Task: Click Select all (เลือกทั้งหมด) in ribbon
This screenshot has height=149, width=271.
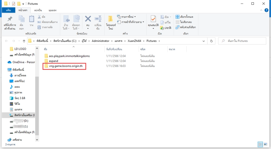Action: click(x=186, y=17)
